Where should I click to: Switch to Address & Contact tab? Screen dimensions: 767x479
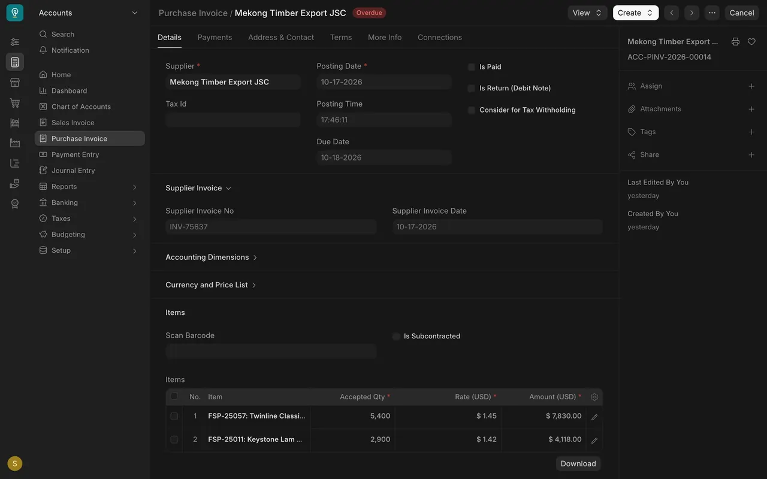coord(281,37)
